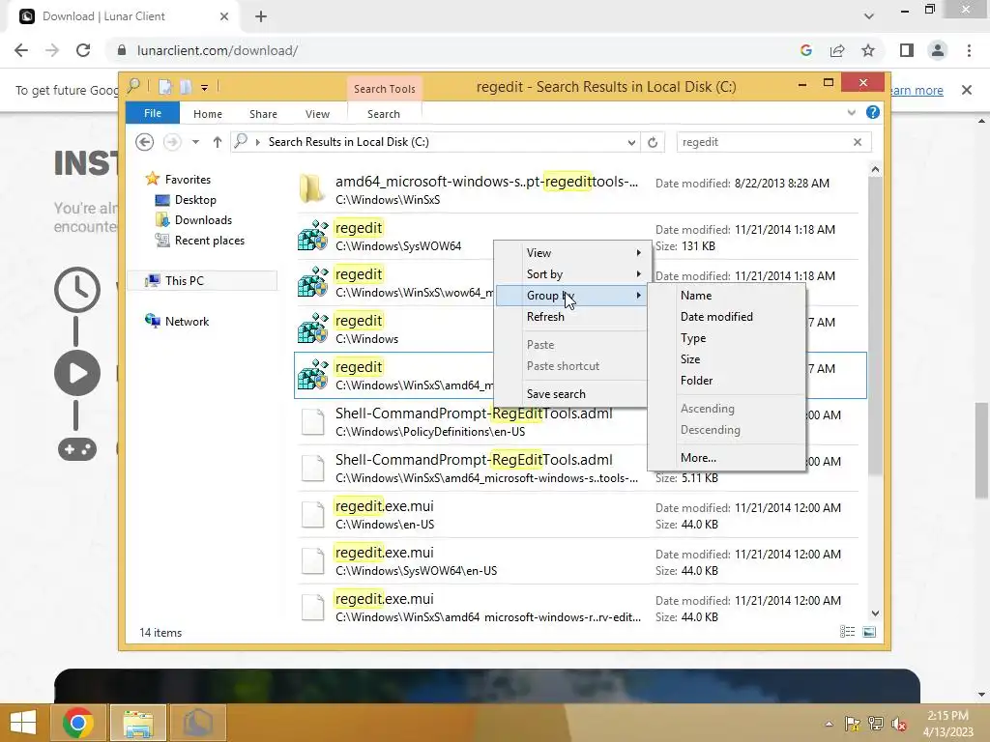Select Downloads in navigation pane
Screen dimensions: 990x742
[203, 220]
